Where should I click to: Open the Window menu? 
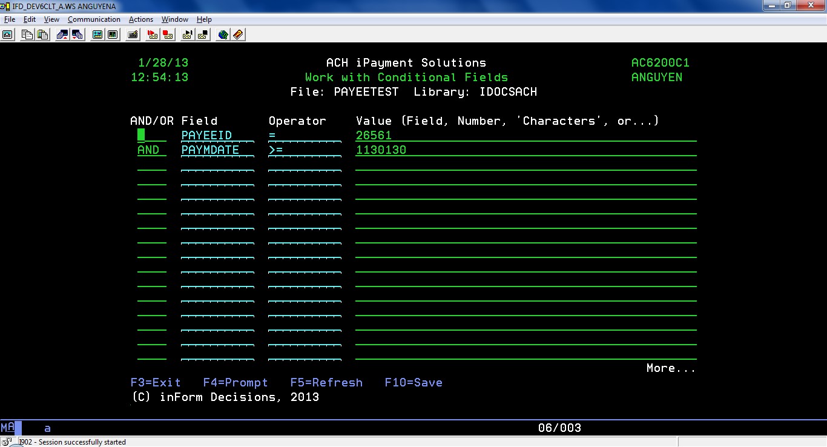click(x=174, y=19)
